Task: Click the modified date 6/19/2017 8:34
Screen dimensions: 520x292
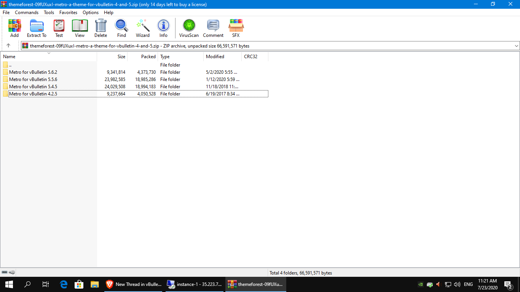Action: 223,94
